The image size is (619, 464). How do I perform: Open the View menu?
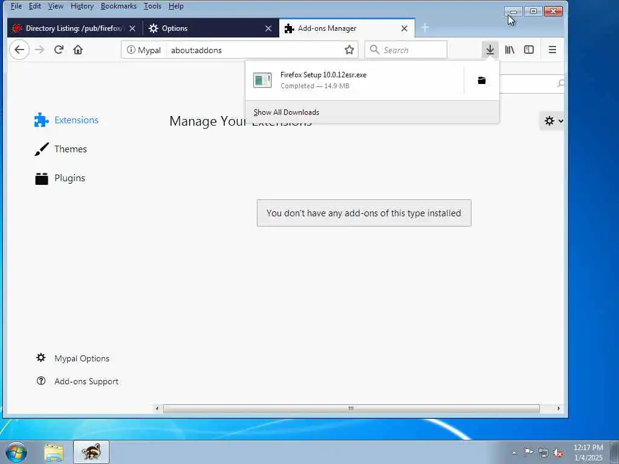56,6
